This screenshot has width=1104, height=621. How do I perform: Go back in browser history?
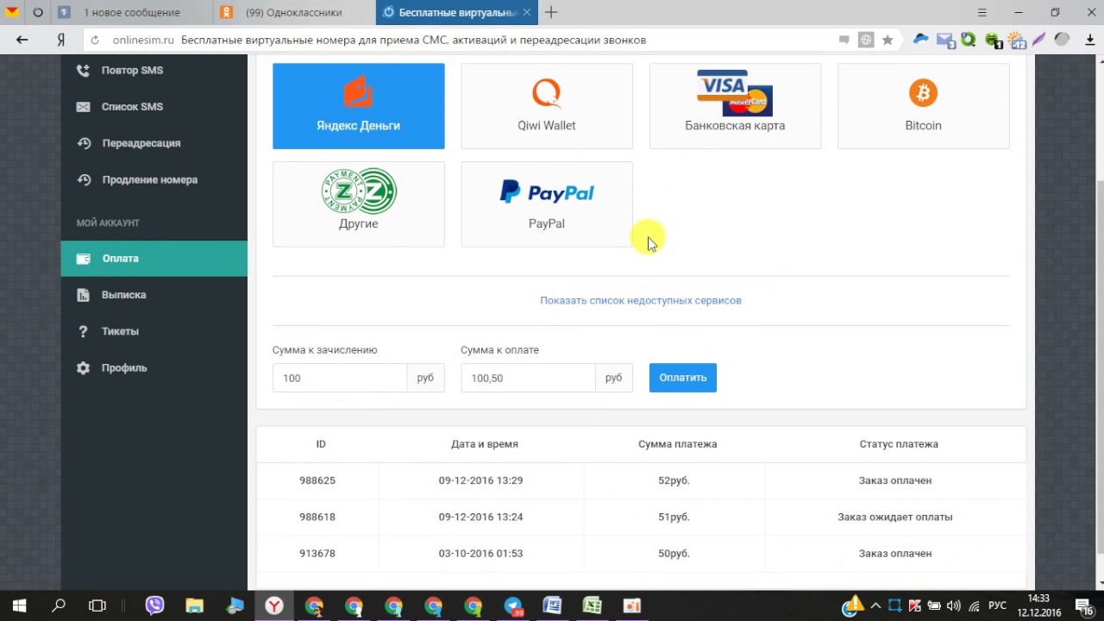tap(22, 40)
